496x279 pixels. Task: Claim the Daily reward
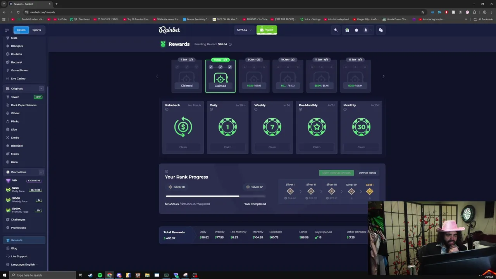coord(227,147)
